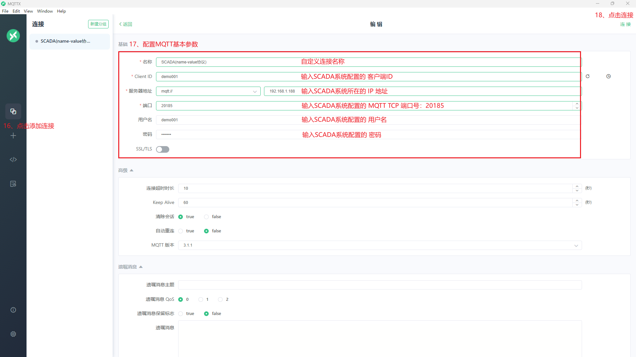
Task: Set auto reconnect (自动重连) to true
Action: click(x=181, y=231)
